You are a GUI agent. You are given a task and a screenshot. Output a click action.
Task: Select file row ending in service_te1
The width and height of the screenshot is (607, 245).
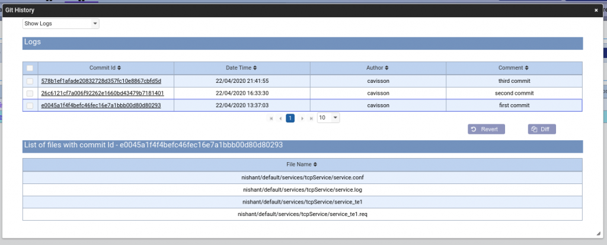pos(302,202)
